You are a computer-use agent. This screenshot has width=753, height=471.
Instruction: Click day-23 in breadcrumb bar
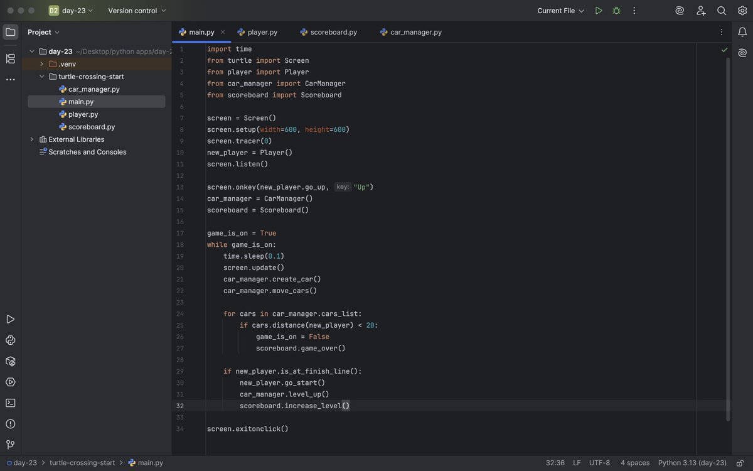[x=22, y=463]
